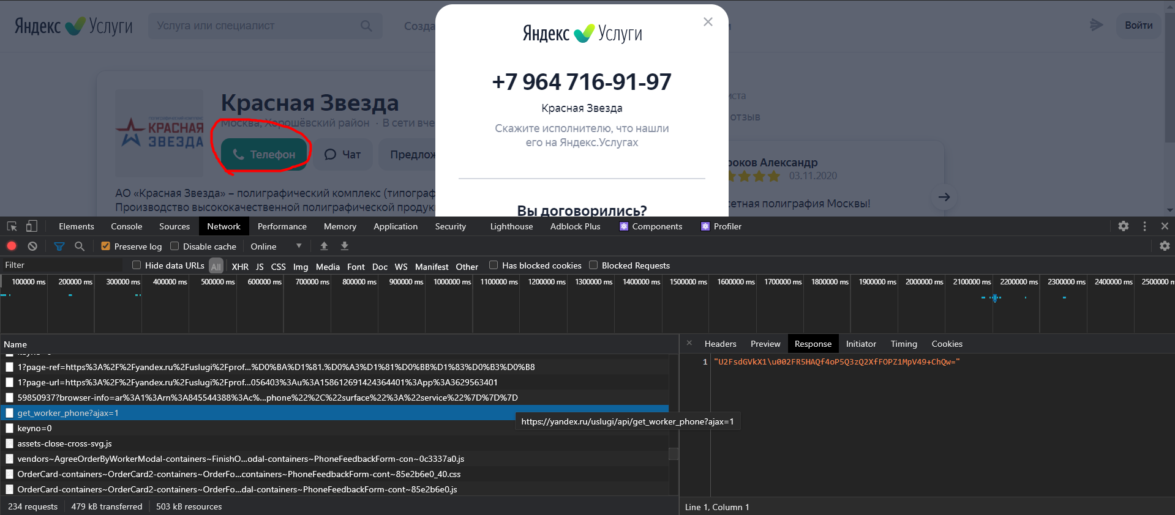The width and height of the screenshot is (1175, 515).
Task: Click the Name column header
Action: (339, 344)
